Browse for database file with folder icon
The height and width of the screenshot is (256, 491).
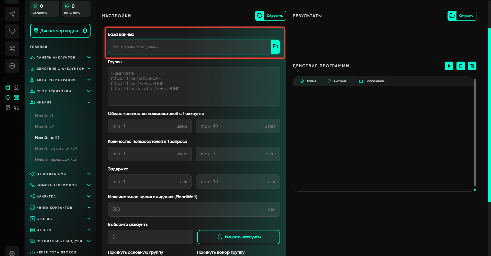point(275,47)
